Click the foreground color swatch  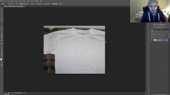(1, 59)
